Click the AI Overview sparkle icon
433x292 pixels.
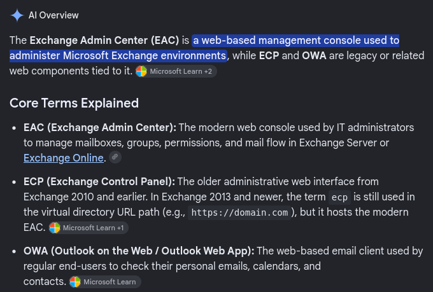[17, 15]
